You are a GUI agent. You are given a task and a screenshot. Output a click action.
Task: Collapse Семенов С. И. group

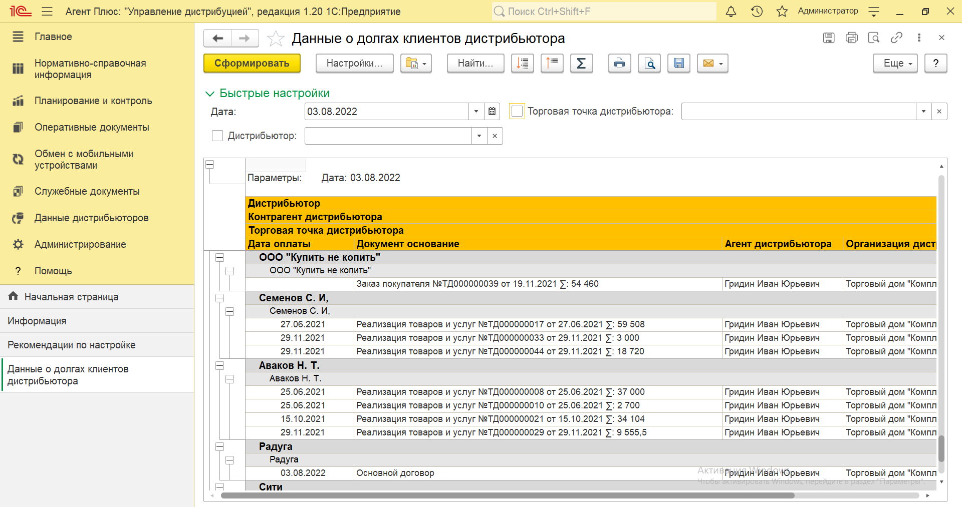[219, 298]
